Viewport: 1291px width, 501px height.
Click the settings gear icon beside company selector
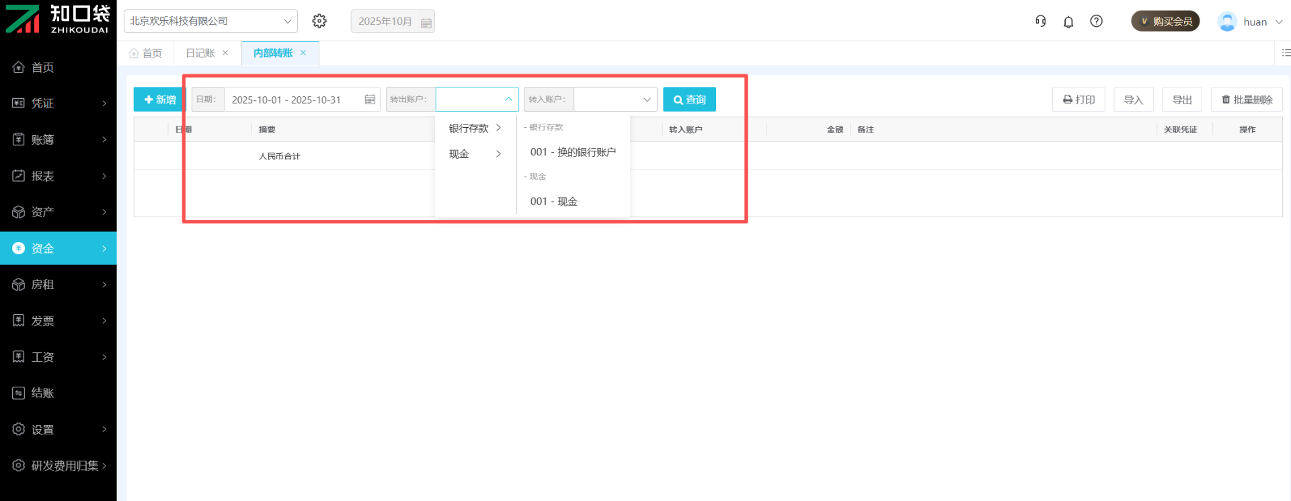(319, 22)
